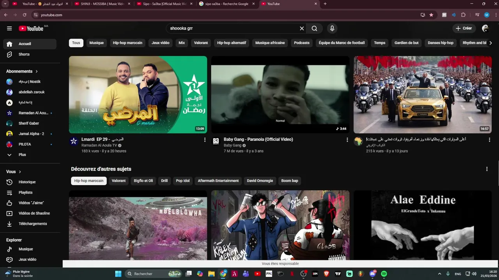Viewport: 499px width, 280px height.
Task: Select the Podcasts filter chip
Action: 302,43
